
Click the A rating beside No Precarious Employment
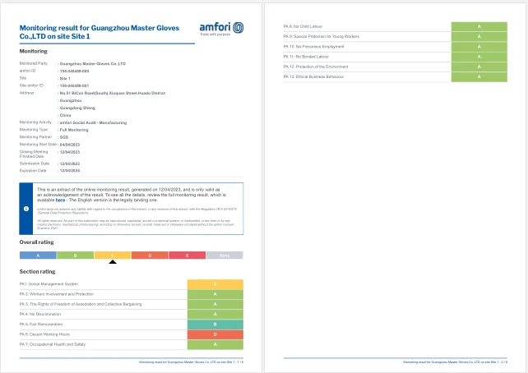click(x=479, y=47)
